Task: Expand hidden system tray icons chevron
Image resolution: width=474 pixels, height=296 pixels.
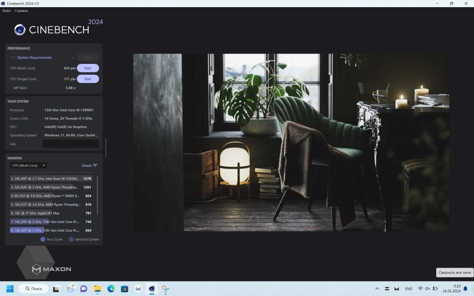Action: (377, 288)
